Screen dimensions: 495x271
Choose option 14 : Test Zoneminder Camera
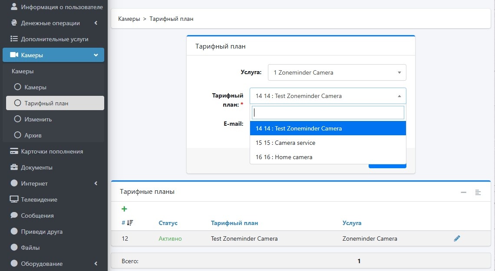328,128
